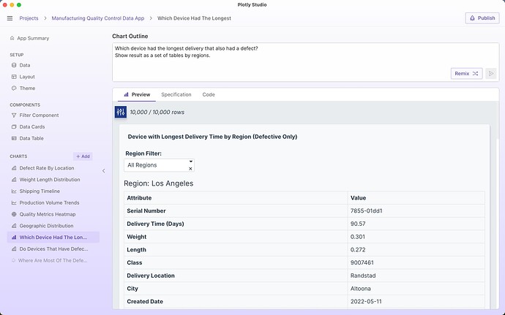The image size is (505, 315).
Task: Click inside the Chart Outline text box
Action: (306, 62)
